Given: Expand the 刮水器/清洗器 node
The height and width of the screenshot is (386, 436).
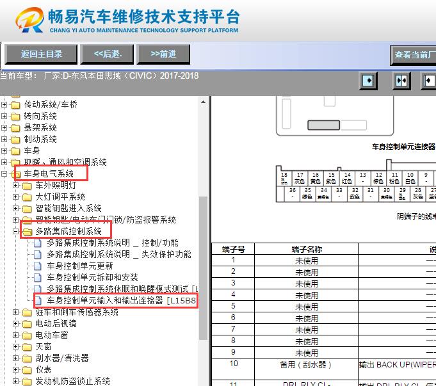Looking at the screenshot, I should (15, 358).
